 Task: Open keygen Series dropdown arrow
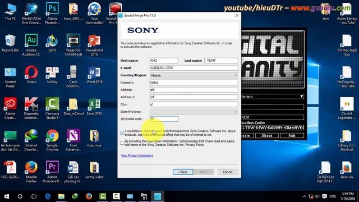(x=301, y=97)
